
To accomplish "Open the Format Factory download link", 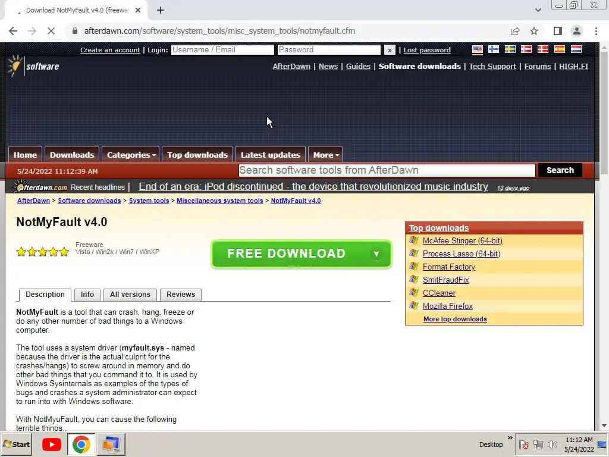I will point(449,267).
